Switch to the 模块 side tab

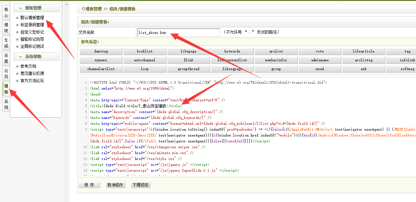[6, 28]
